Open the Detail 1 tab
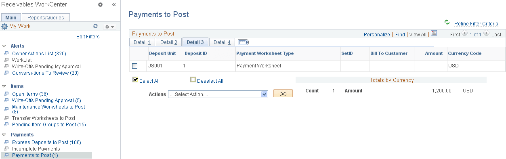Viewport: 506px width, 159px height. (142, 42)
